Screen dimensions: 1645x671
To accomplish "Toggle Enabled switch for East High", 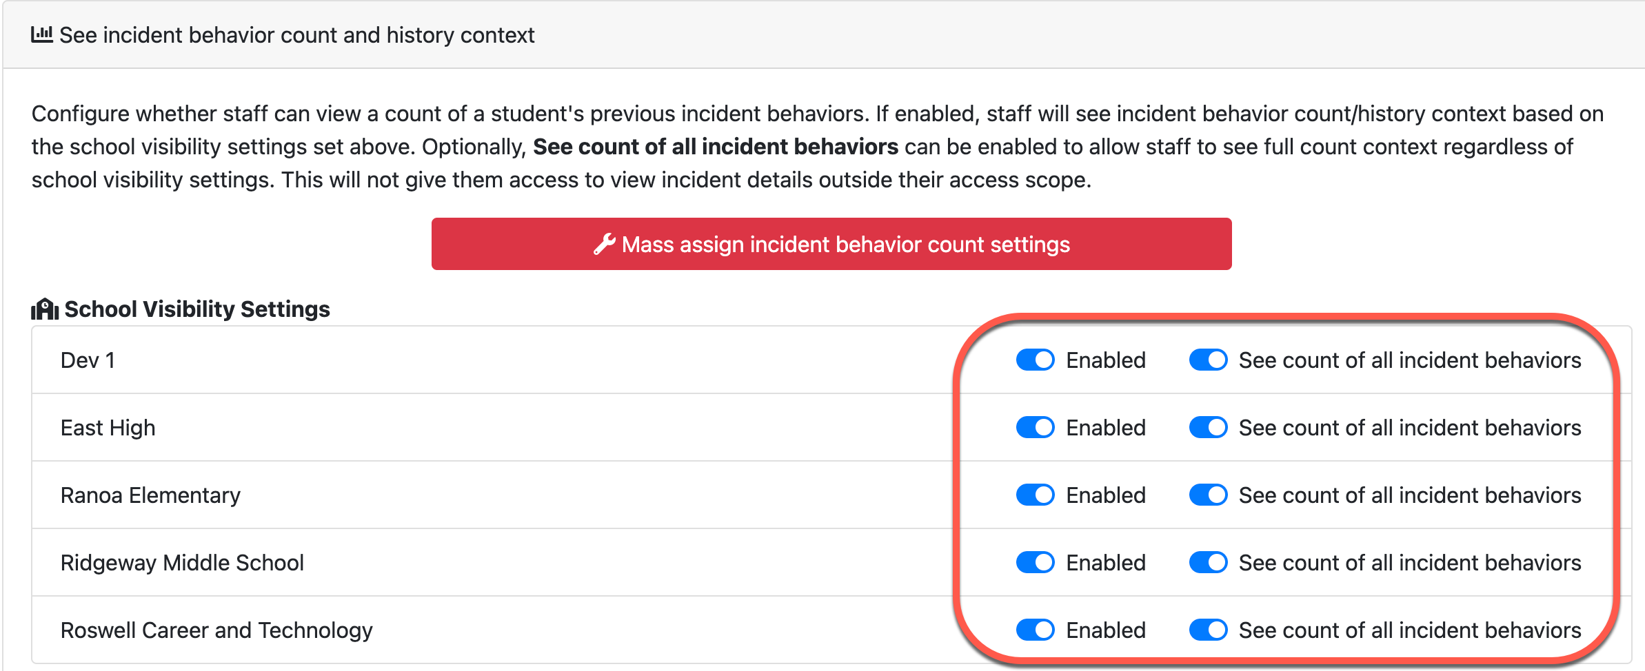I will point(1035,428).
